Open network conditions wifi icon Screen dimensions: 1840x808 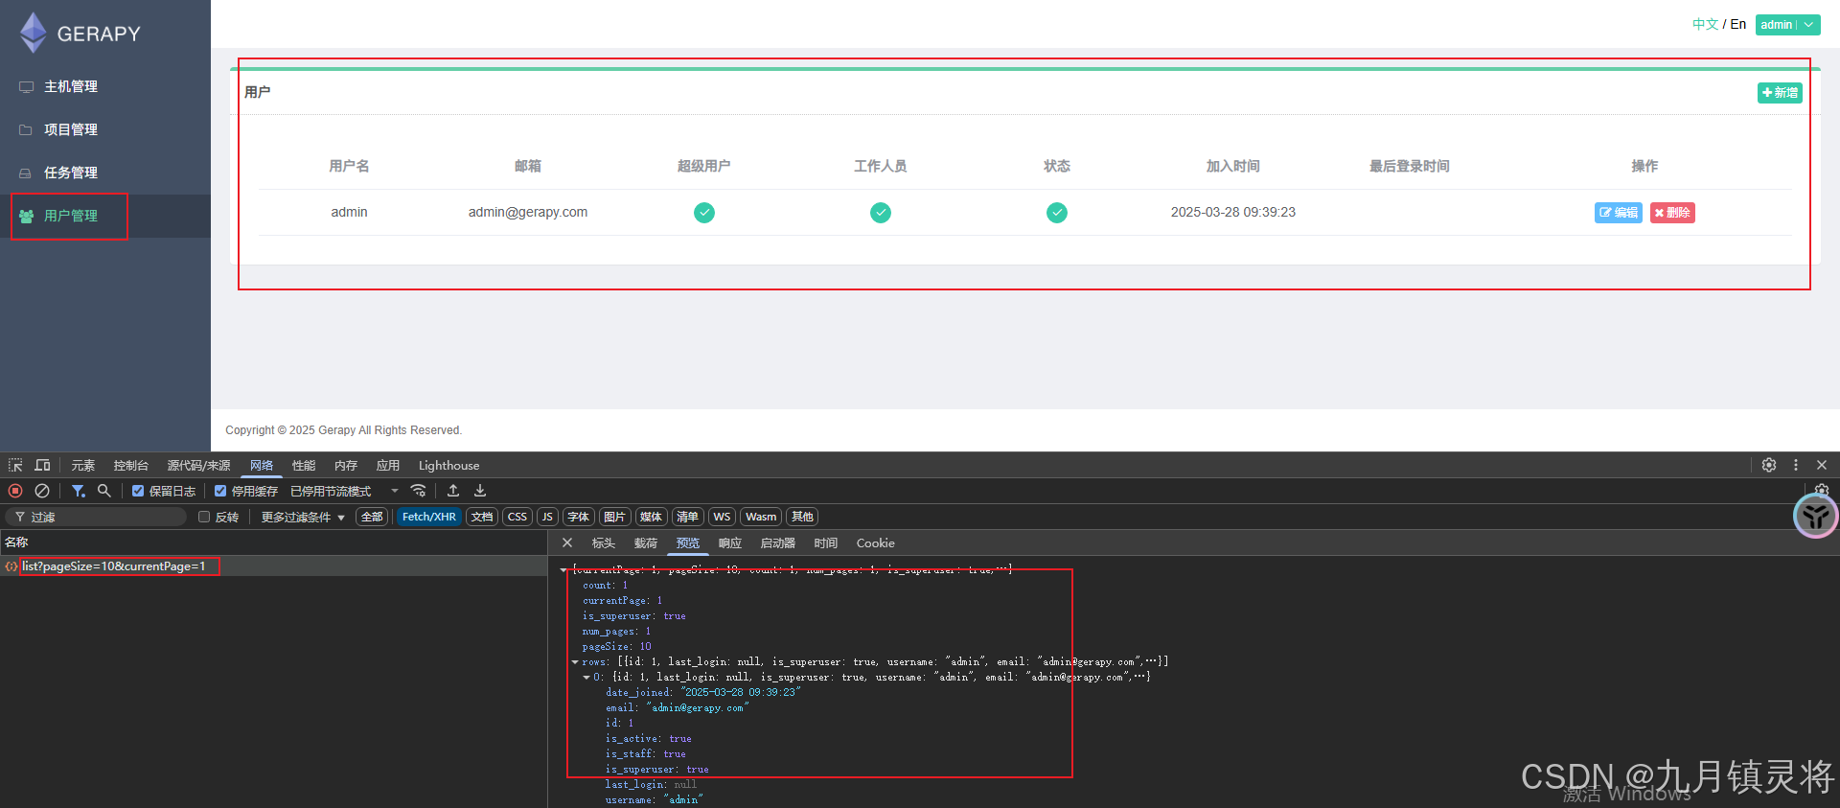click(418, 491)
